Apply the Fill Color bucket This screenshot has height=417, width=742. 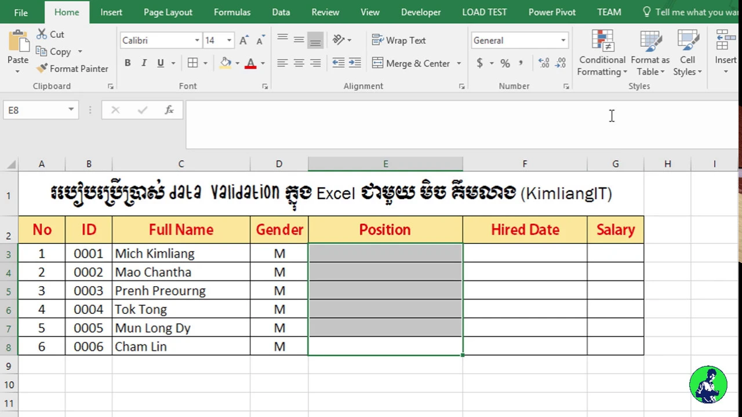225,63
